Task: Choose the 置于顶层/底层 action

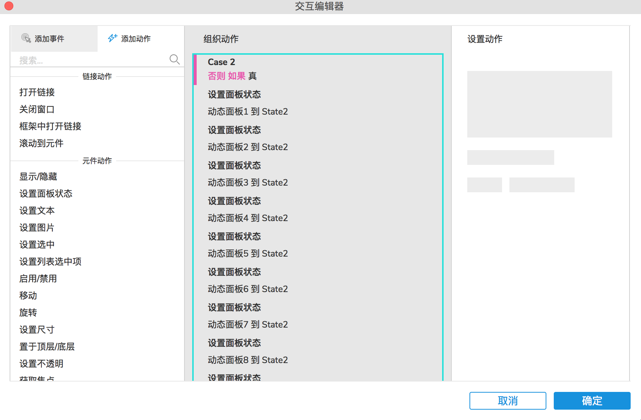Action: [x=47, y=346]
